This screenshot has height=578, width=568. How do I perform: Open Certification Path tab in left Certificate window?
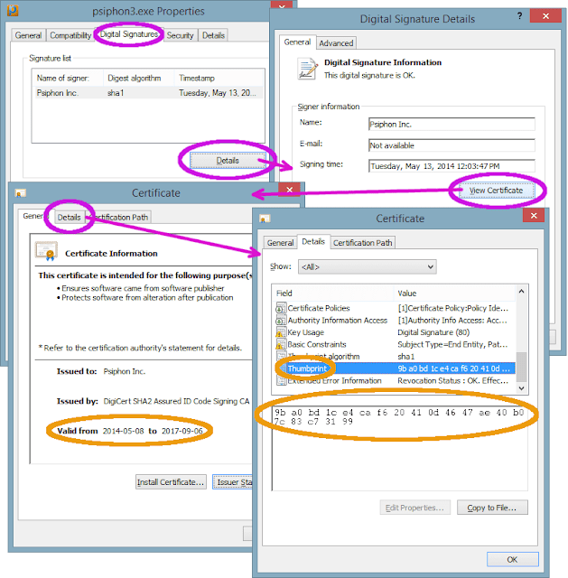118,217
